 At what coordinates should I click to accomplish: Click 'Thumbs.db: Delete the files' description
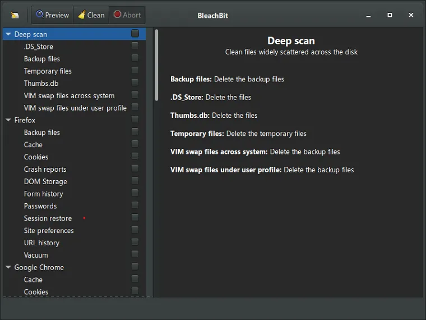pyautogui.click(x=214, y=116)
